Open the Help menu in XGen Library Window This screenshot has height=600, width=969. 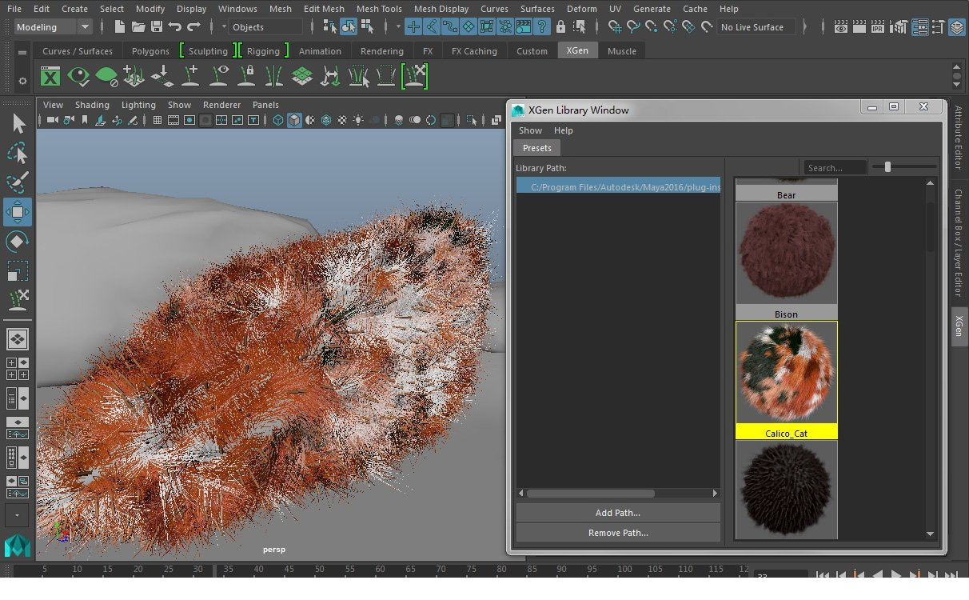(x=564, y=130)
